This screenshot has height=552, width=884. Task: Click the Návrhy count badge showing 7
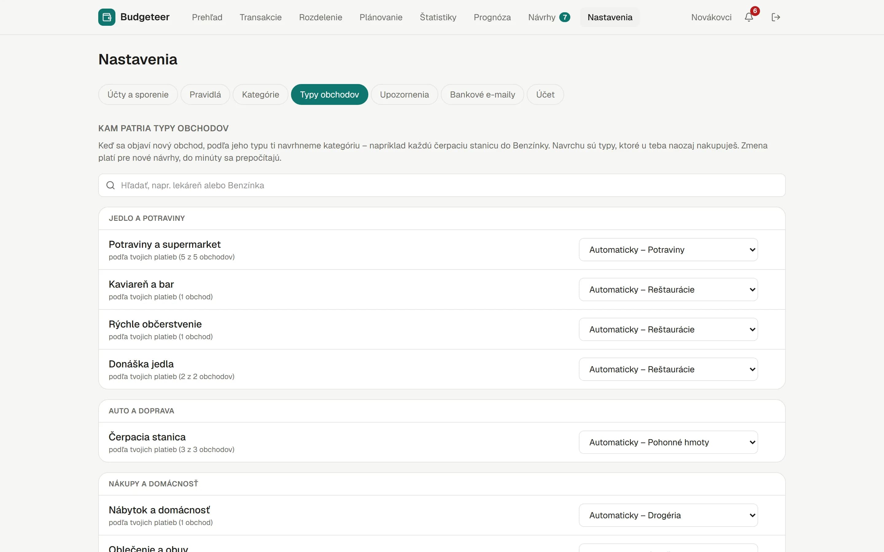coord(565,17)
